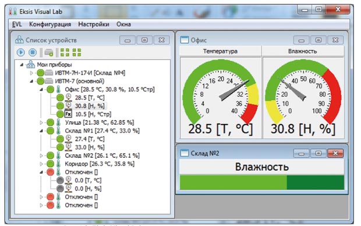361x226 pixels.
Task: Expand the Коридор channel node
Action: (41, 164)
